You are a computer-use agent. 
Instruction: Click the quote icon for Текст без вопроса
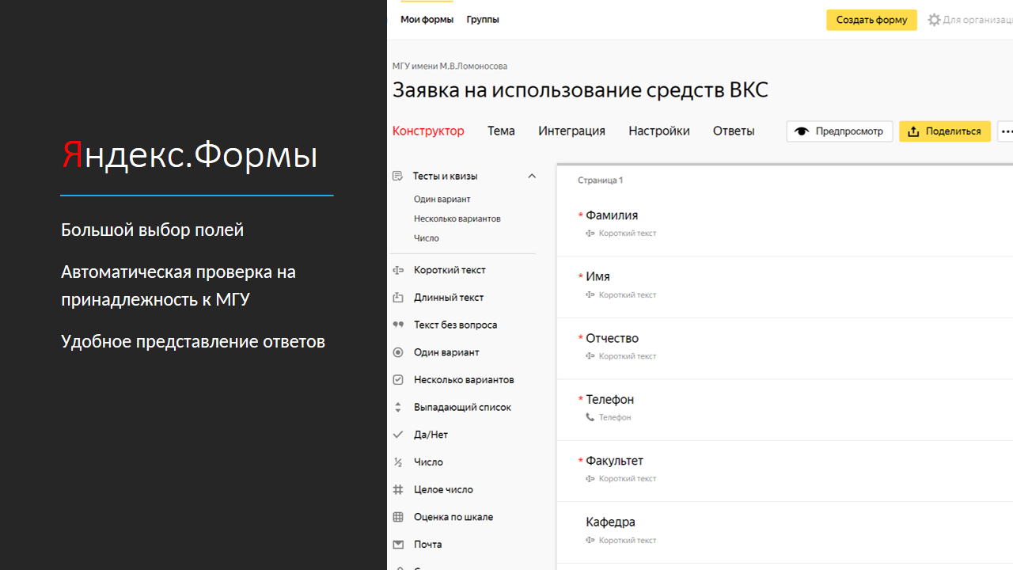coord(398,325)
